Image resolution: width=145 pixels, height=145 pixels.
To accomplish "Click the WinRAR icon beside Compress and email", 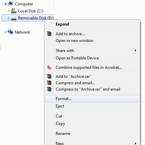I will click(x=49, y=83).
